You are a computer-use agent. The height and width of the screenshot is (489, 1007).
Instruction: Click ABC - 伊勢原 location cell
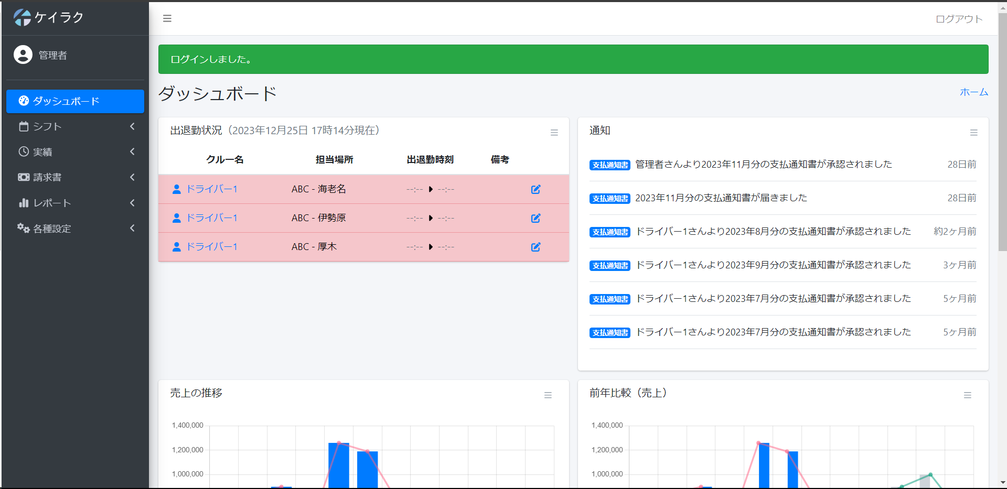click(x=319, y=218)
